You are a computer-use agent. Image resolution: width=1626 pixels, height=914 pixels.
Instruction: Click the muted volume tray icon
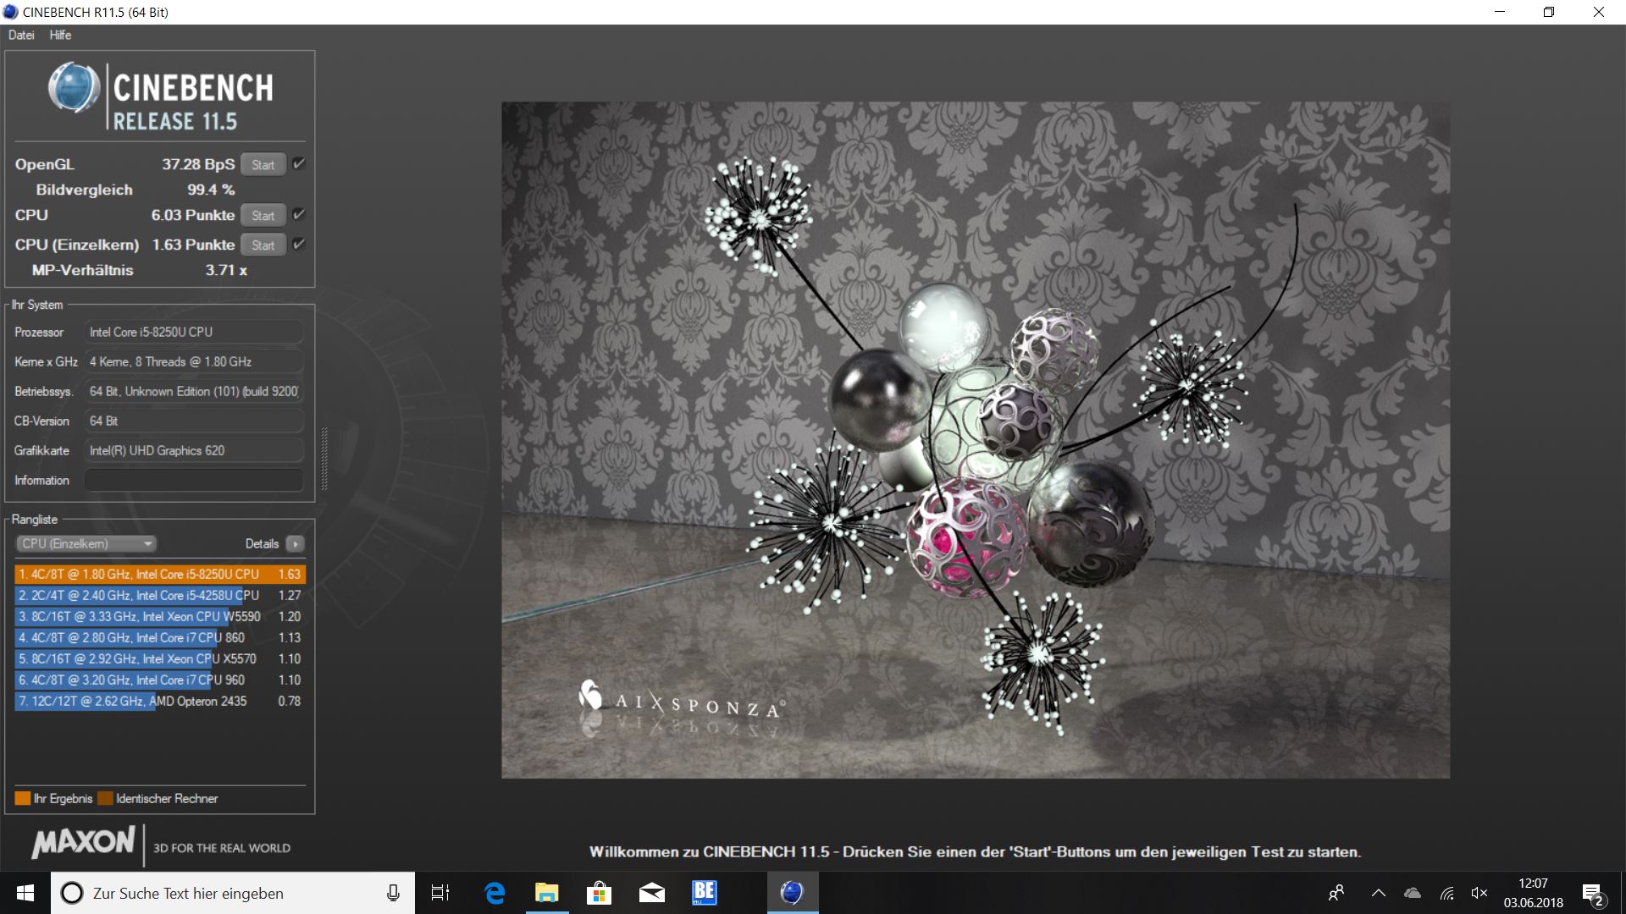coord(1479,893)
